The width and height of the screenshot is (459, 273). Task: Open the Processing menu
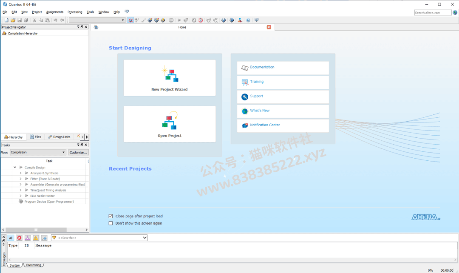tap(75, 12)
